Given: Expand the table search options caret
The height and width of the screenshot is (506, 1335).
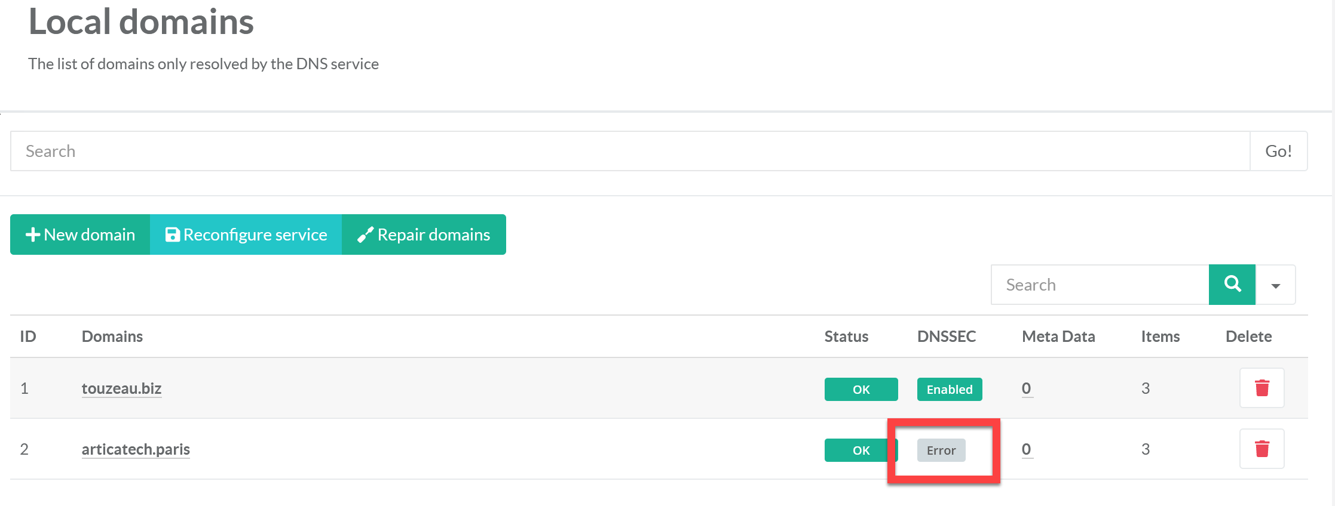Looking at the screenshot, I should tap(1275, 285).
